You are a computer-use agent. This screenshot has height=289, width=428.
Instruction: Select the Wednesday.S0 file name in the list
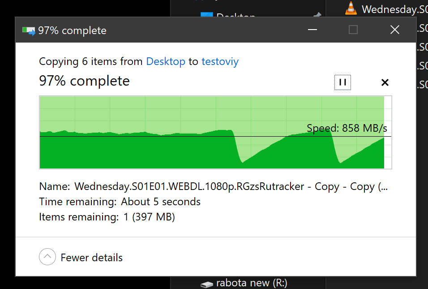pos(395,9)
